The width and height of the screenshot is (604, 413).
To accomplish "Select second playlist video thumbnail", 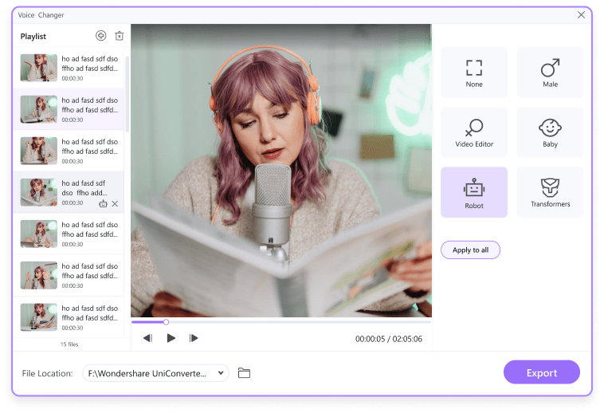I will [38, 109].
